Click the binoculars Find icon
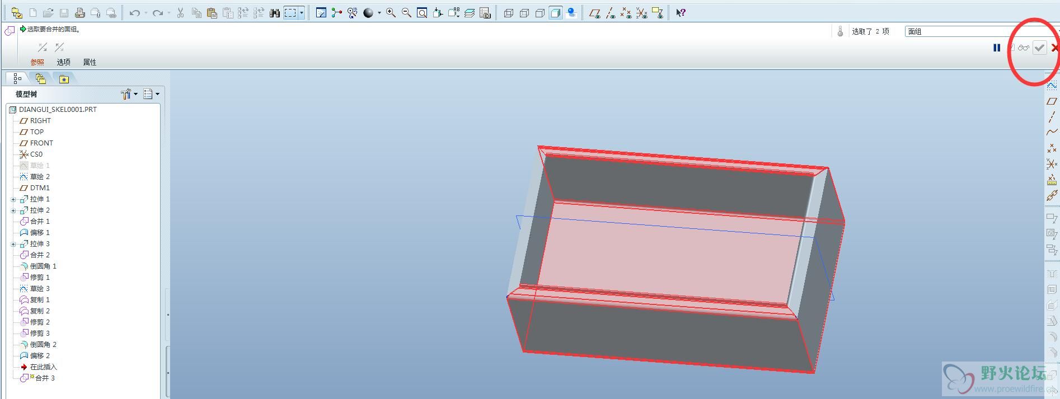Screen dimensions: 1060x399 point(275,13)
